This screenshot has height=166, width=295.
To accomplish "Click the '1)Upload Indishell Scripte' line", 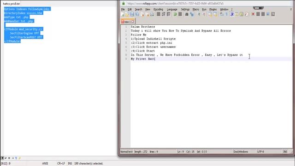I will pos(153,39).
